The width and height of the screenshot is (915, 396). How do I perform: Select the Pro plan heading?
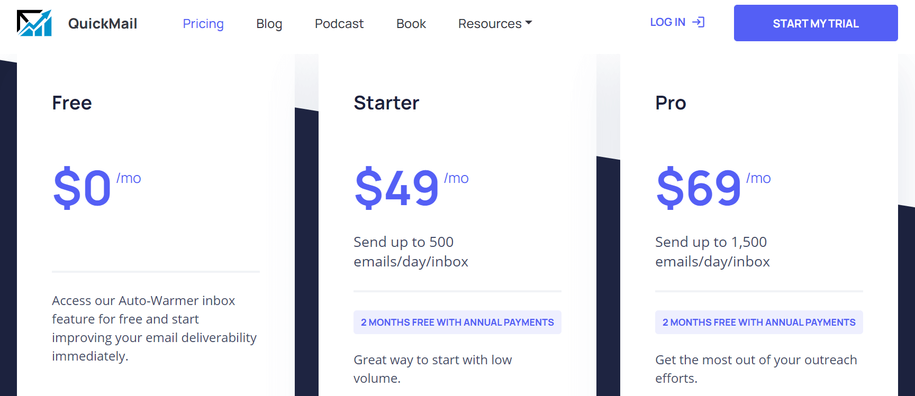(671, 103)
